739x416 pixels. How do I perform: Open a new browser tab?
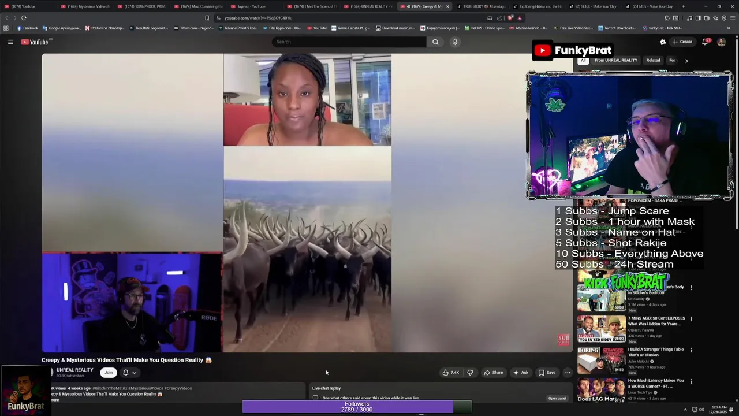coord(683,6)
